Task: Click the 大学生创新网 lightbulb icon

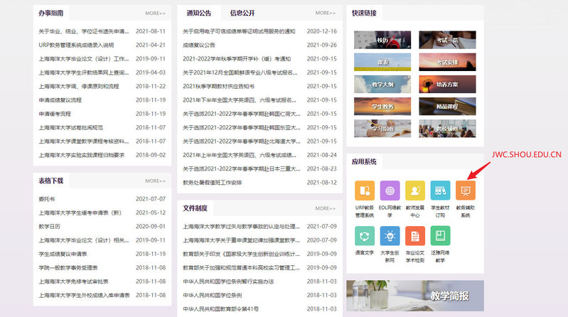Action: click(x=390, y=237)
